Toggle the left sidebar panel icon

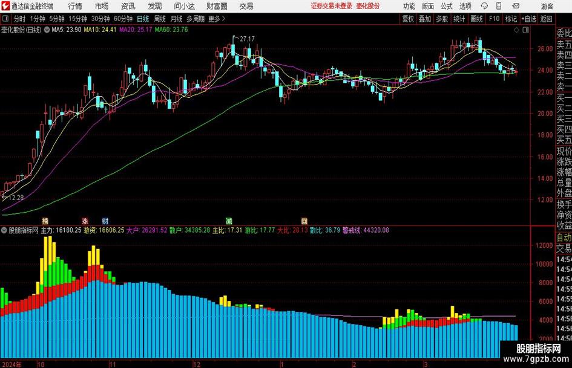[x=5, y=19]
